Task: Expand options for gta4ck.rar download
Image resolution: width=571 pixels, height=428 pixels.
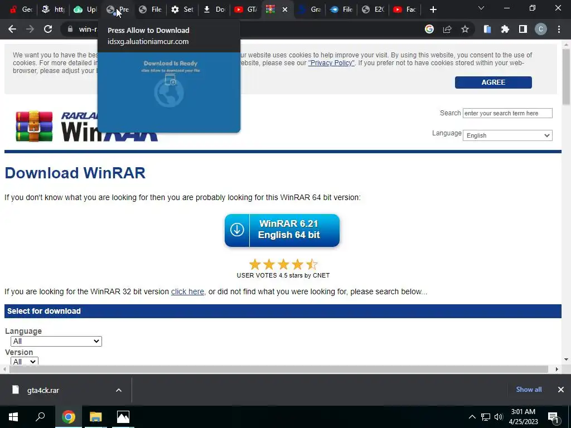Action: click(118, 390)
